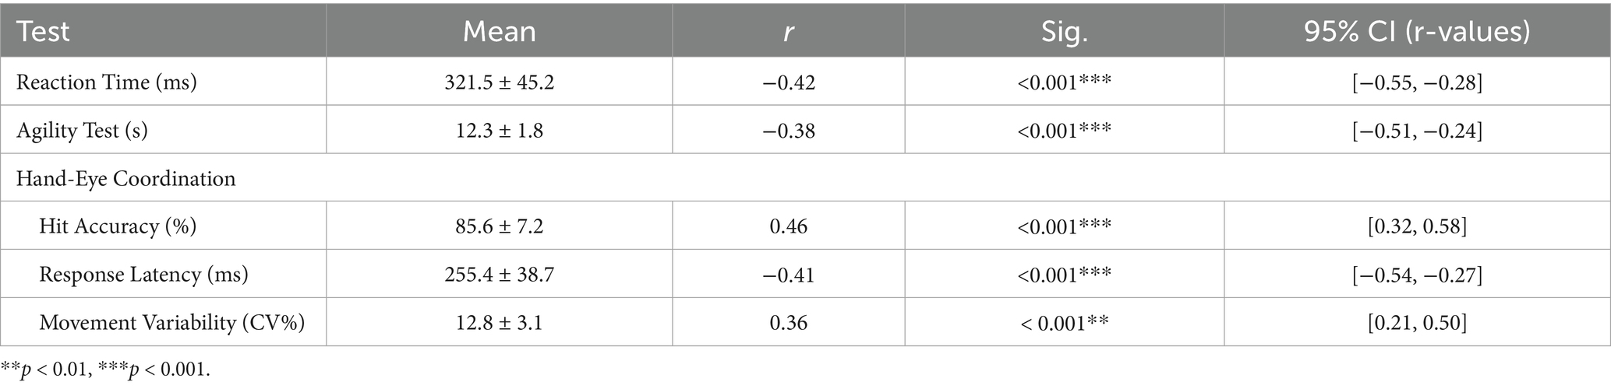Click the "< 0.001**" significance cell
1611x389 pixels.
click(1064, 322)
